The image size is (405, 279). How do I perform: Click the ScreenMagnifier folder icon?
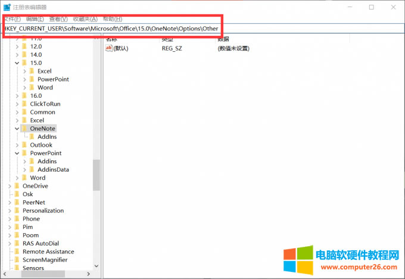17,259
